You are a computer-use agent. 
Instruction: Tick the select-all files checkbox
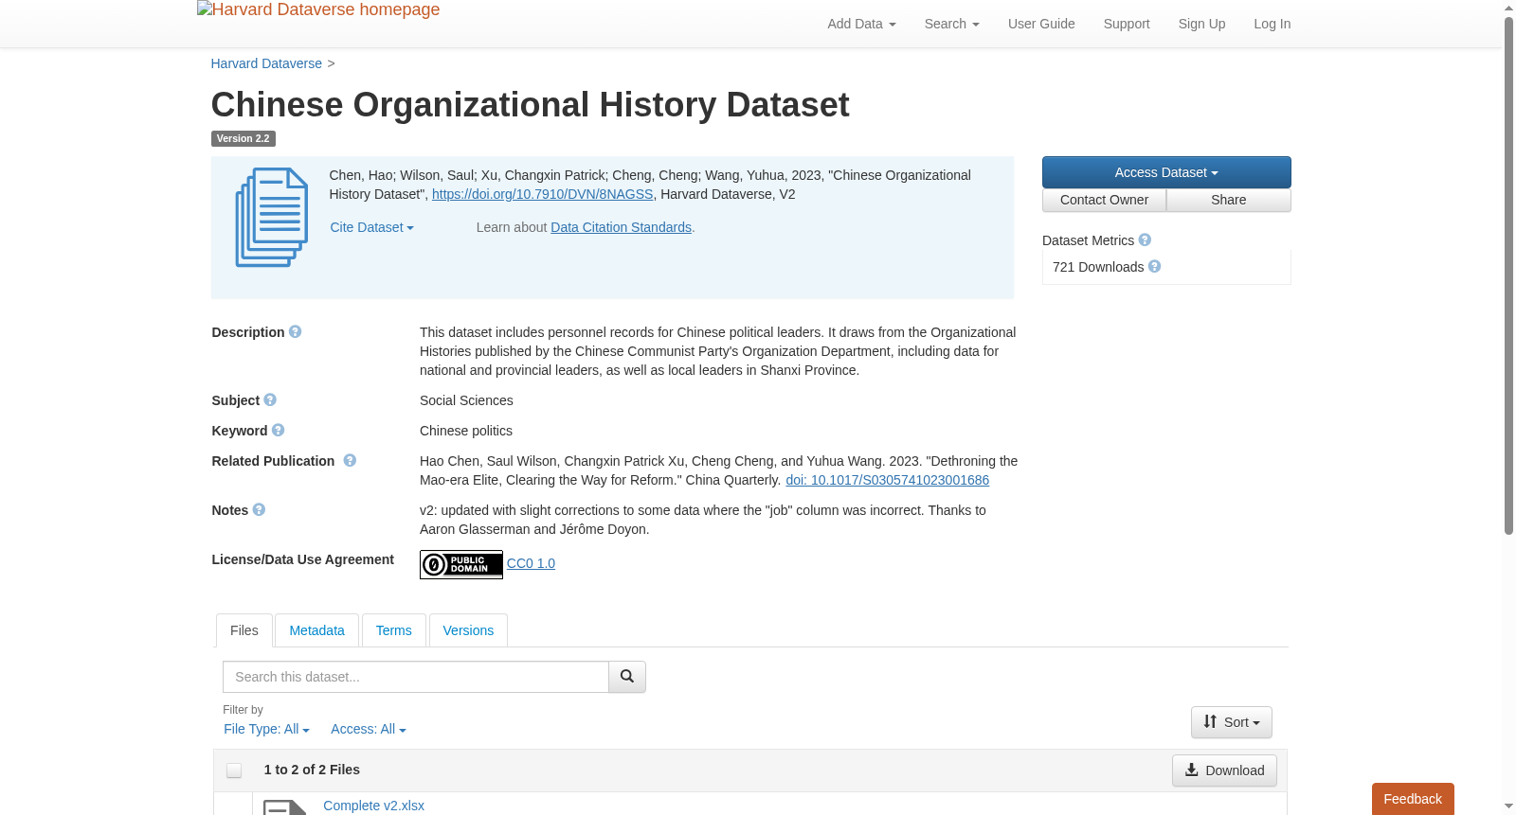pyautogui.click(x=234, y=771)
